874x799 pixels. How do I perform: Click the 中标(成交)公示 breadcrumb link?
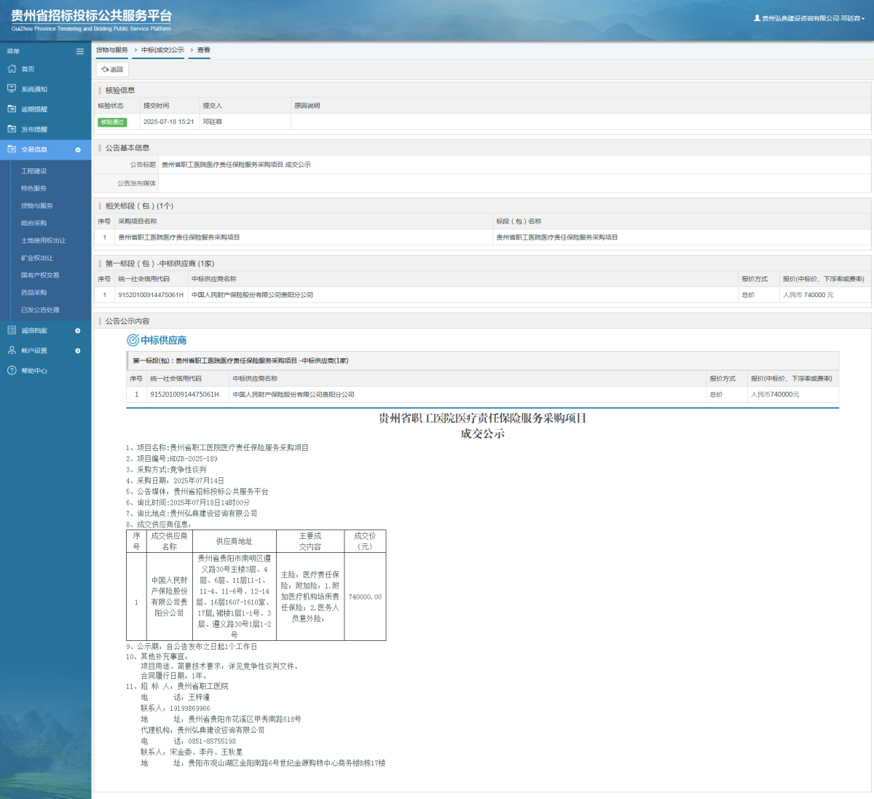pyautogui.click(x=162, y=50)
